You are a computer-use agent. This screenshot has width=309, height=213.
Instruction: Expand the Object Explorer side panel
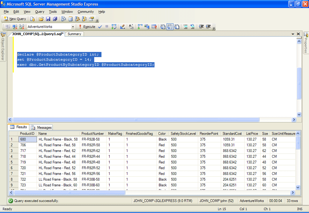[3, 46]
